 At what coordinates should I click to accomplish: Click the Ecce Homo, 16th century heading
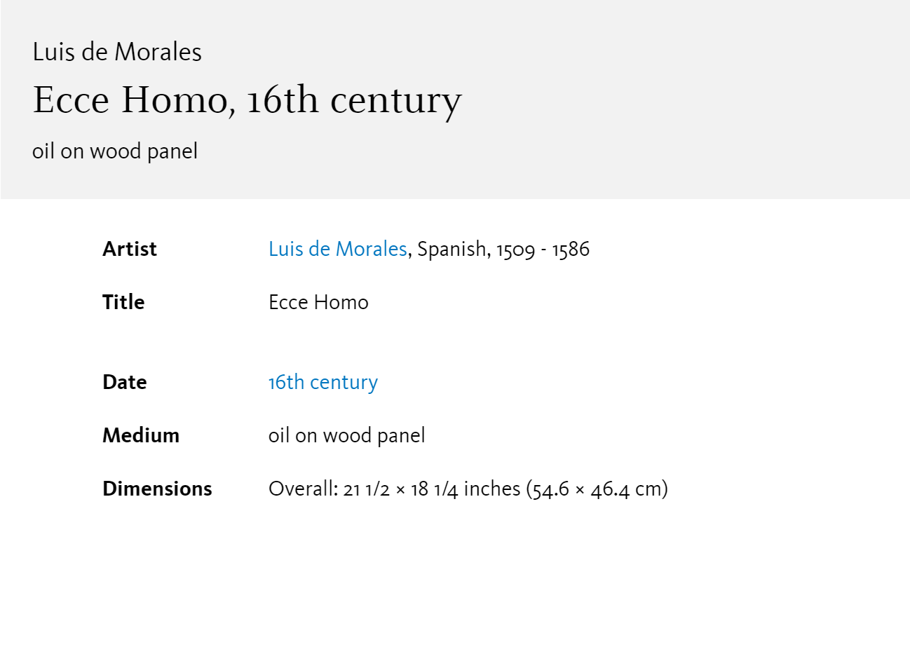coord(247,100)
